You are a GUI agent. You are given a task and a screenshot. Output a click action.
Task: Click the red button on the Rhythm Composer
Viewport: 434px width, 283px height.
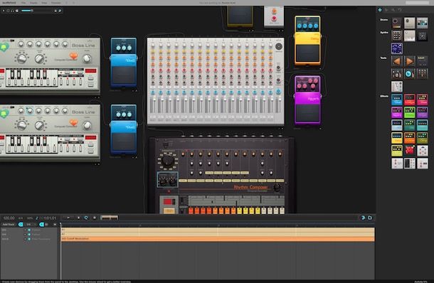pos(169,202)
